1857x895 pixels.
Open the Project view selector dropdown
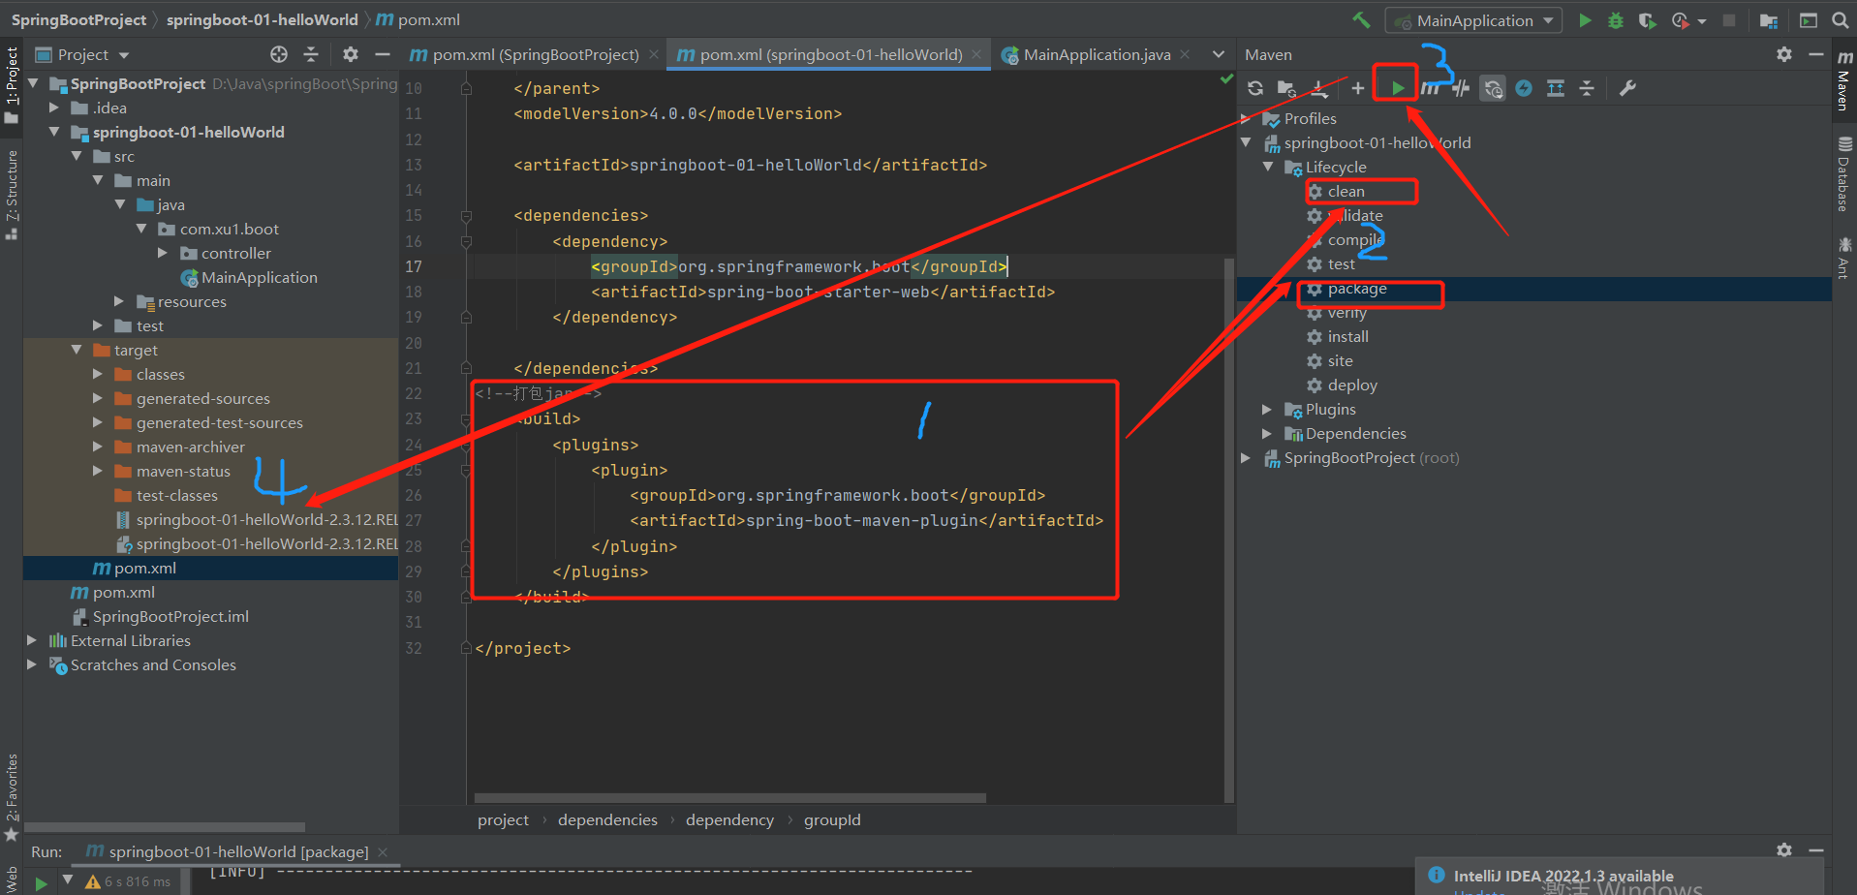point(82,54)
